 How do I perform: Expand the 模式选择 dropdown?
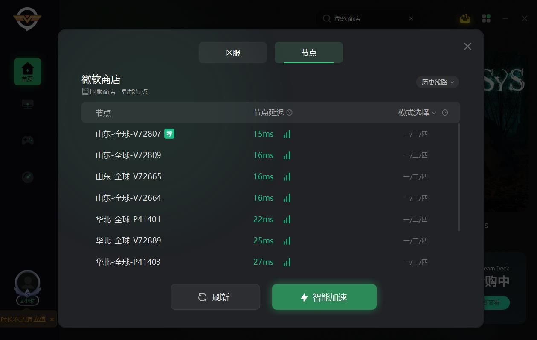pos(417,113)
